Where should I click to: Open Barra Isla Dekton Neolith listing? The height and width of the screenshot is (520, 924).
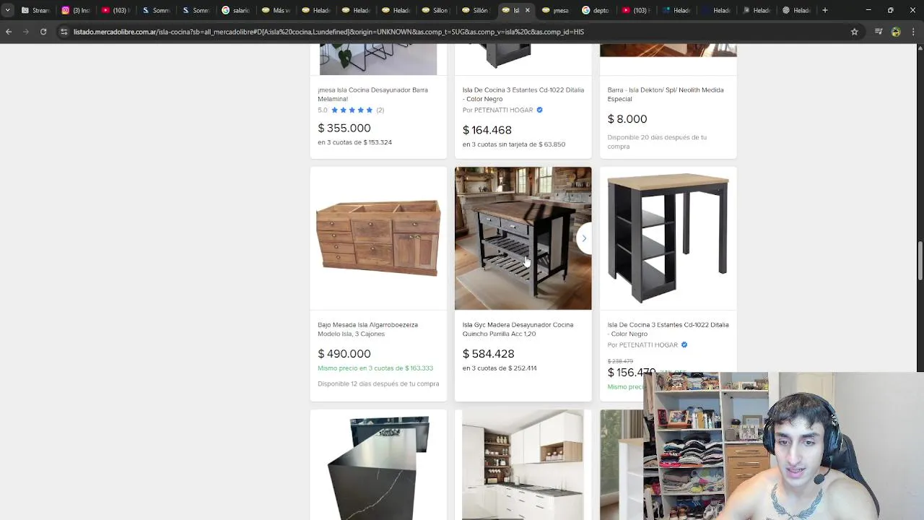point(665,95)
